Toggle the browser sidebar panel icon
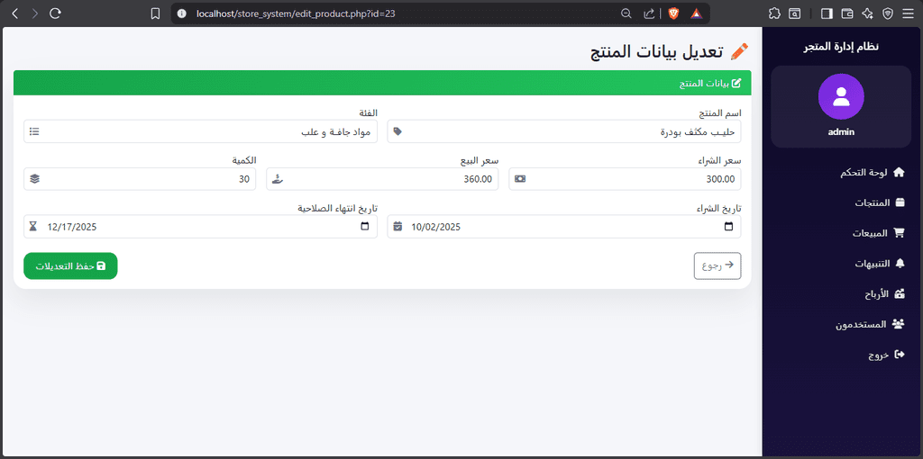 827,13
